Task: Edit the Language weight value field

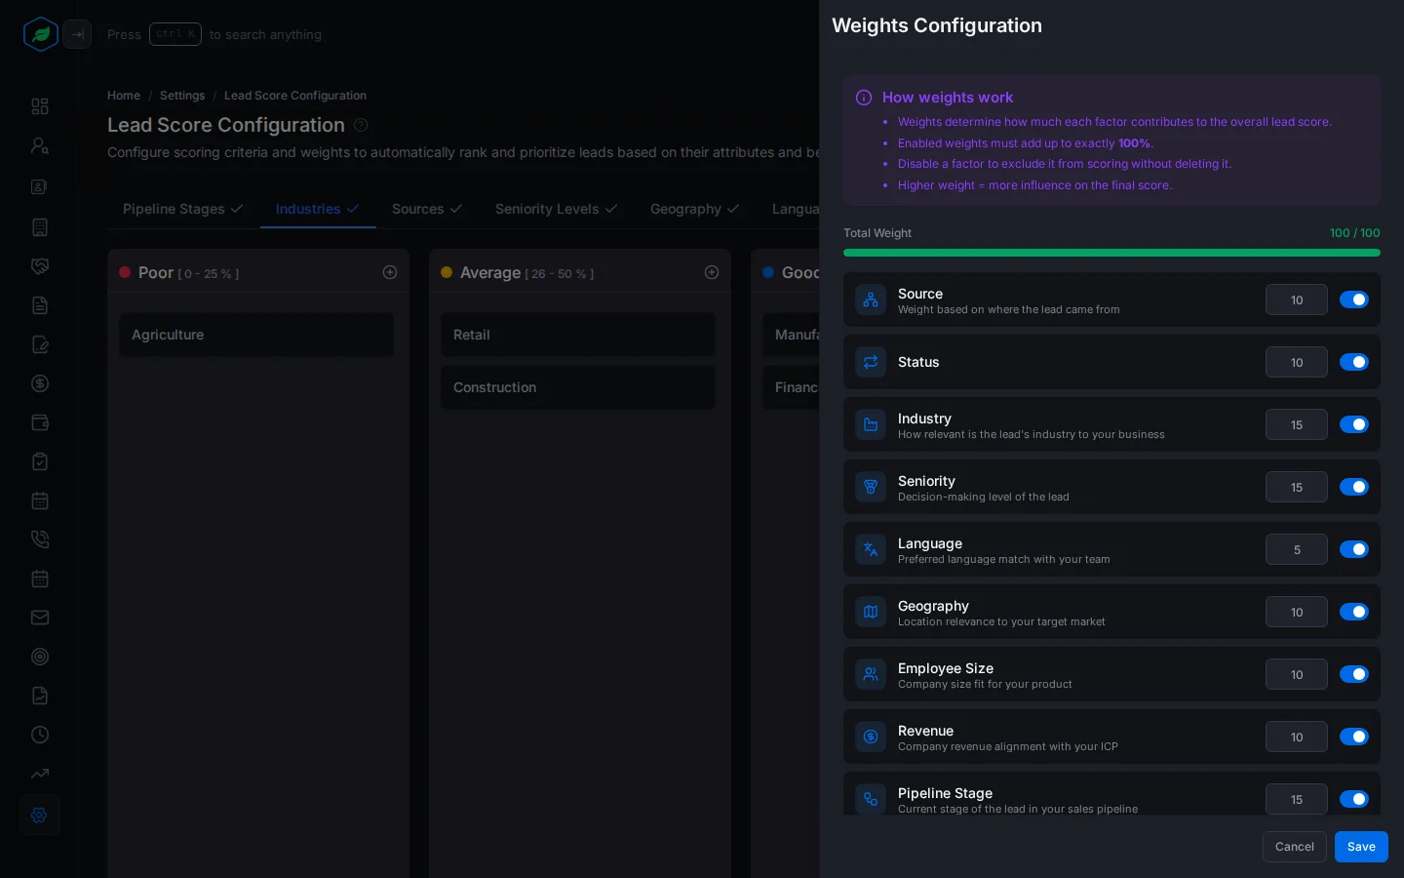Action: tap(1297, 549)
